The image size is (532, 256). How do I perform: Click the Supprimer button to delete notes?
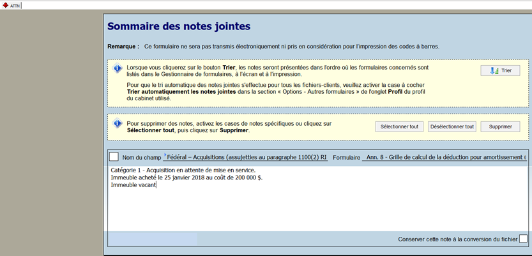tap(500, 126)
